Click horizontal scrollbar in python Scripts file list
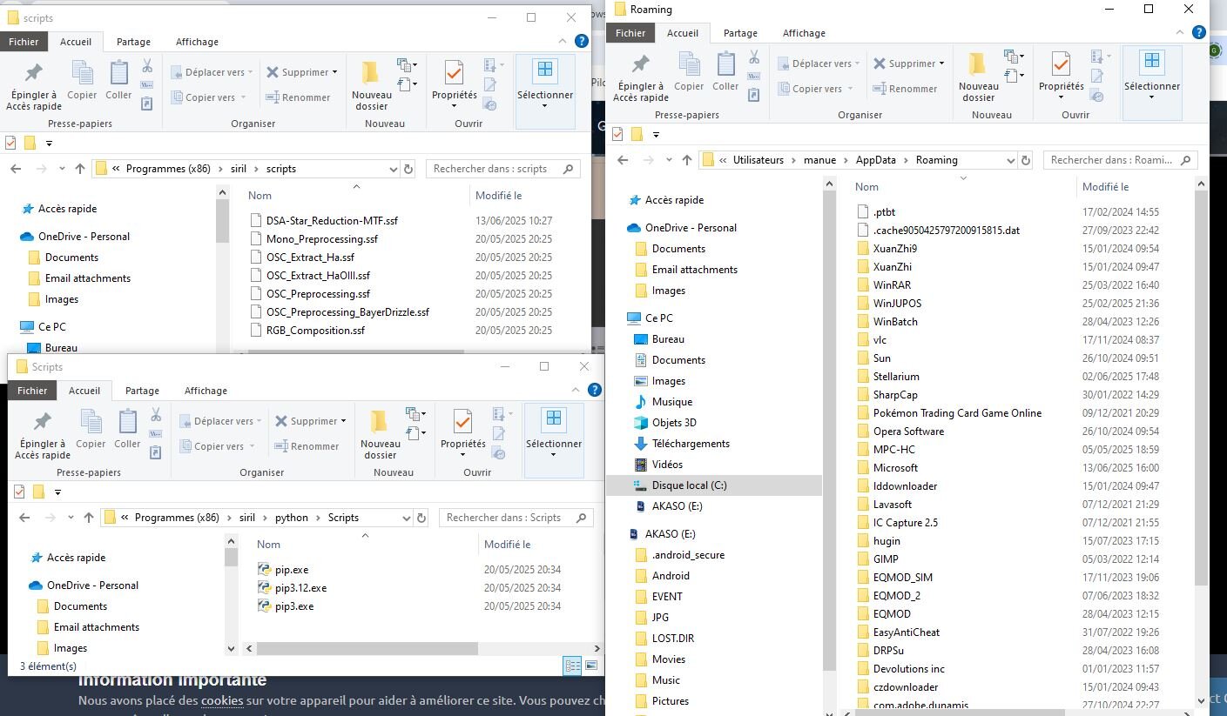Image resolution: width=1227 pixels, height=716 pixels. 367,649
